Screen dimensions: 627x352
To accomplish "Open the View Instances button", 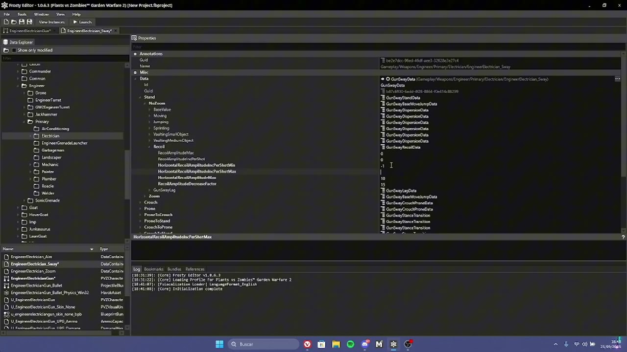I will (x=51, y=22).
